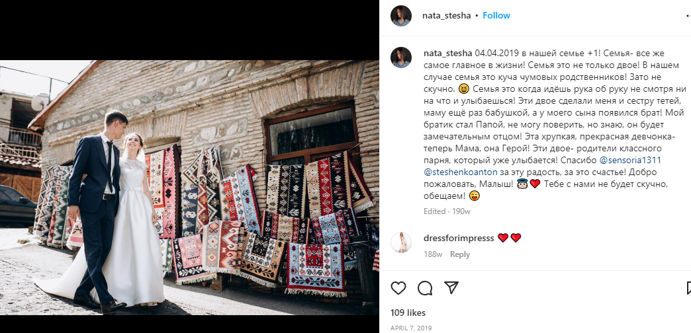
Task: Open dressforimpresss username link
Action: tap(459, 238)
